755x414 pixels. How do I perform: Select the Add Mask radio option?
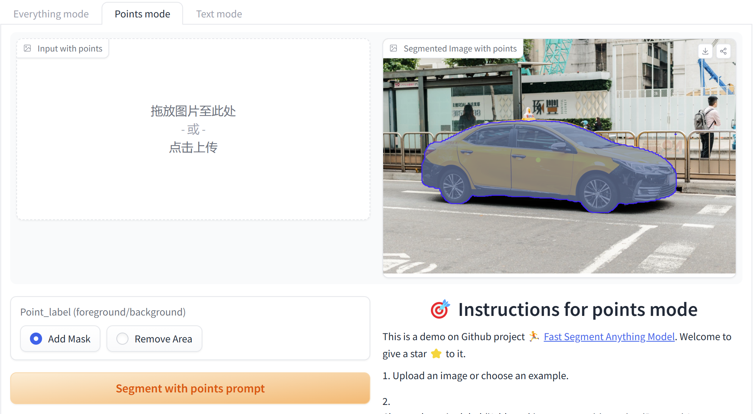36,339
